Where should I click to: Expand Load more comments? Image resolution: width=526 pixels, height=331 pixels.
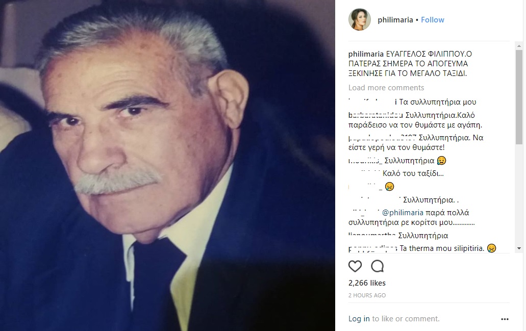coord(386,88)
